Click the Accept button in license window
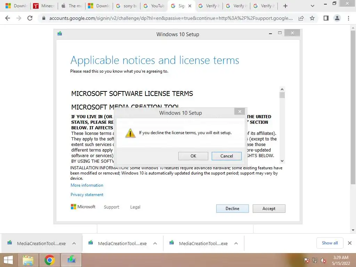The height and width of the screenshot is (267, 356). click(x=269, y=209)
